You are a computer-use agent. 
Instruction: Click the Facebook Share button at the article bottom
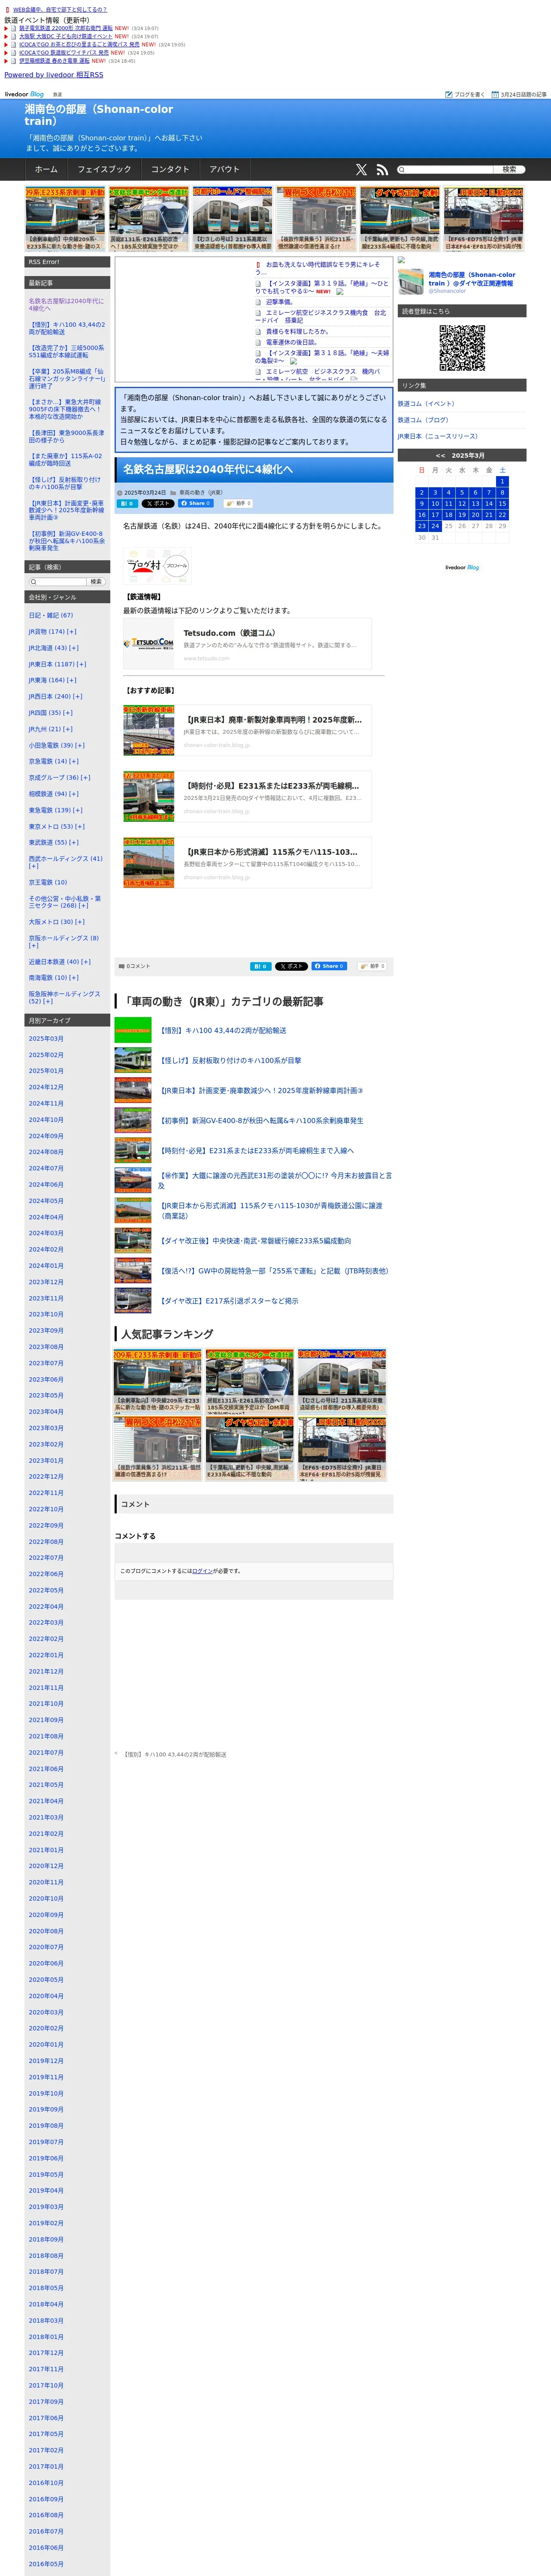pyautogui.click(x=329, y=966)
